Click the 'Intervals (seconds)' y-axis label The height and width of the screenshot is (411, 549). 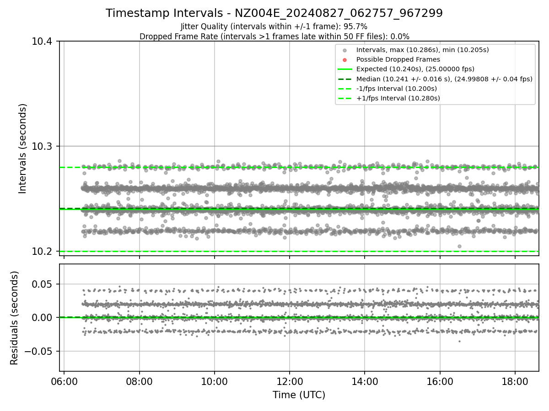(x=23, y=148)
